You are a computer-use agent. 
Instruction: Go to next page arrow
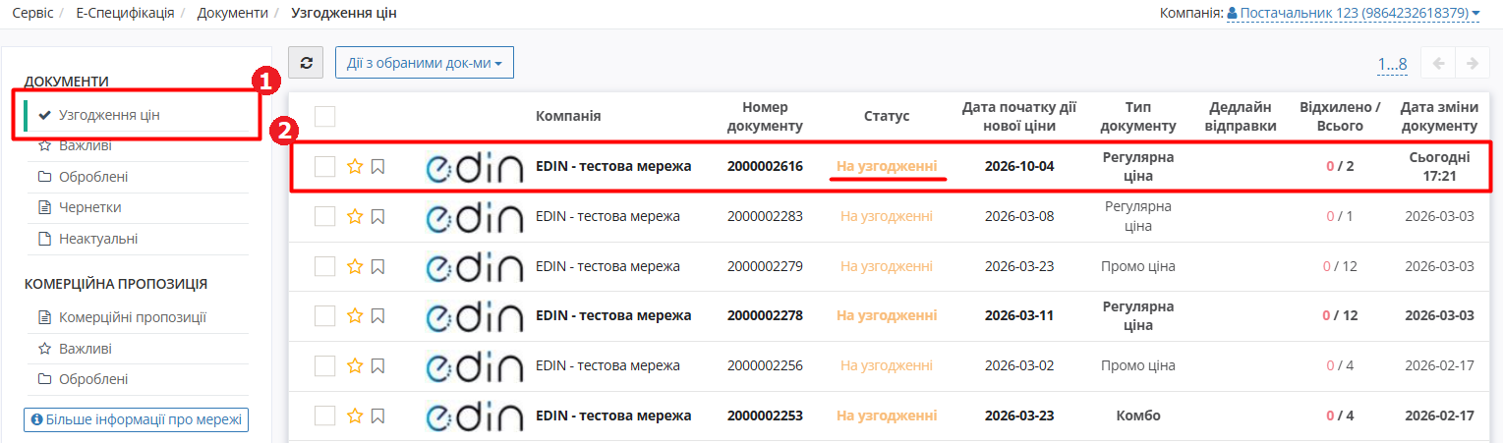coord(1472,63)
